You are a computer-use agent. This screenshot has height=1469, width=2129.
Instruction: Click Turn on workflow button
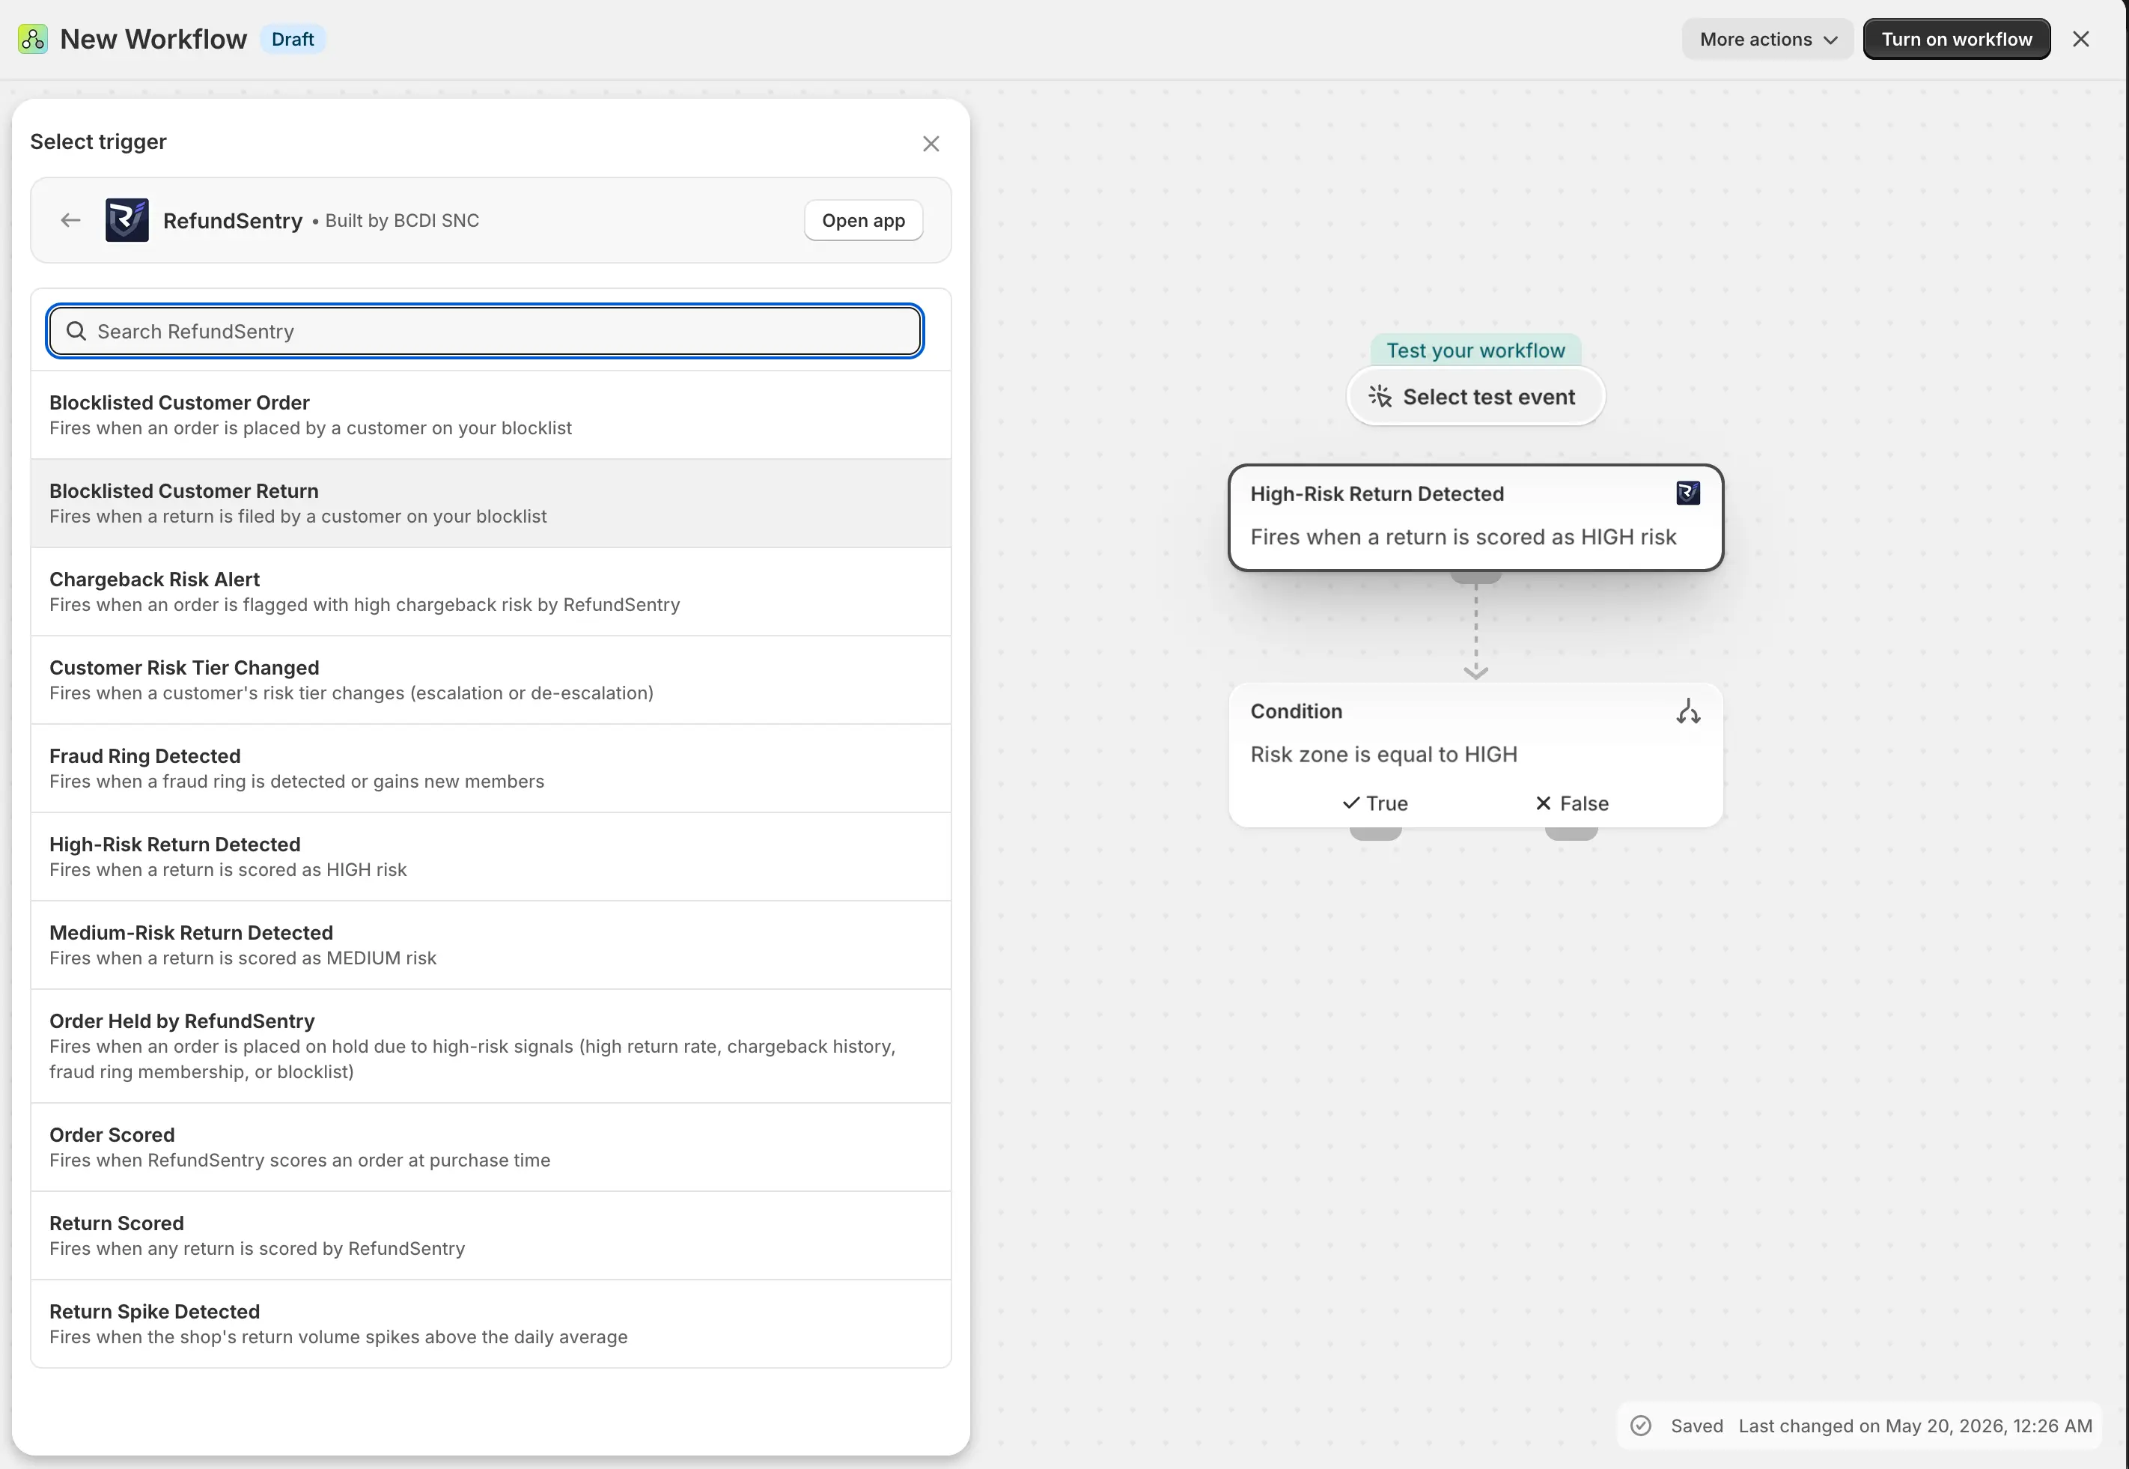(x=1957, y=40)
